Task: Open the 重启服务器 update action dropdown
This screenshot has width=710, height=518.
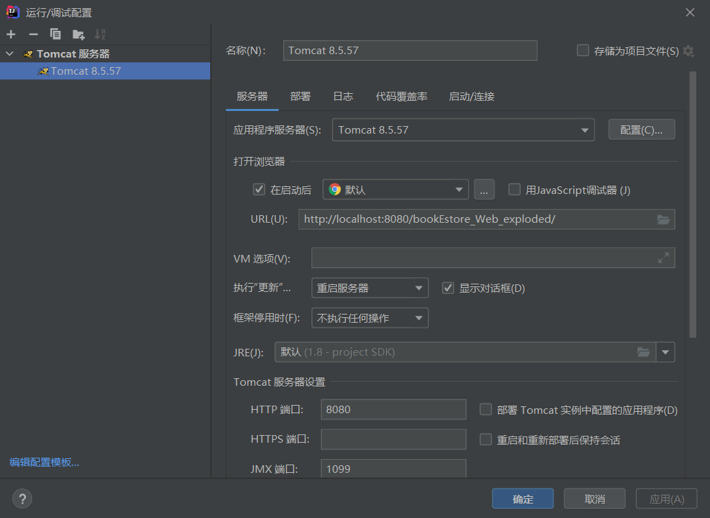Action: [370, 288]
